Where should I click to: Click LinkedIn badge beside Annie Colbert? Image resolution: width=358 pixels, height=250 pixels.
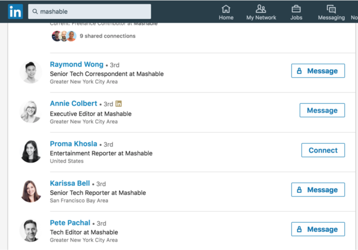coord(119,104)
